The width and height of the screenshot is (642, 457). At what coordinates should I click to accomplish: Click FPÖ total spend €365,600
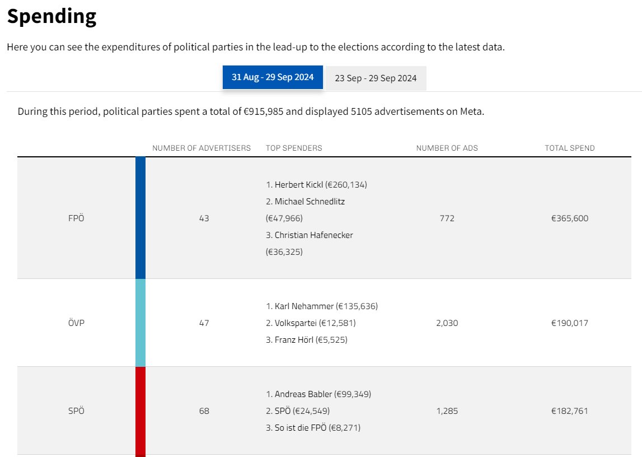(570, 218)
